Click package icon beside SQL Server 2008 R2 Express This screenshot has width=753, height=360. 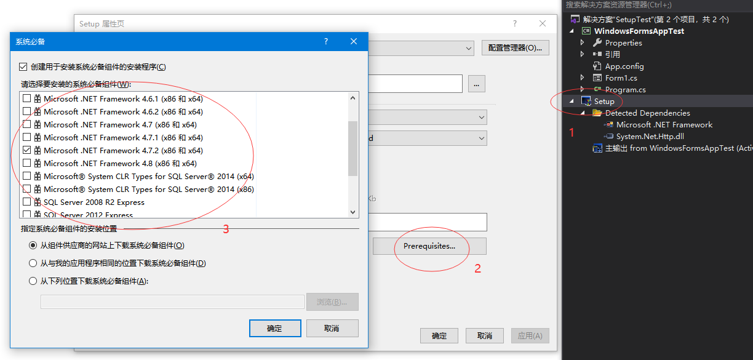[37, 202]
